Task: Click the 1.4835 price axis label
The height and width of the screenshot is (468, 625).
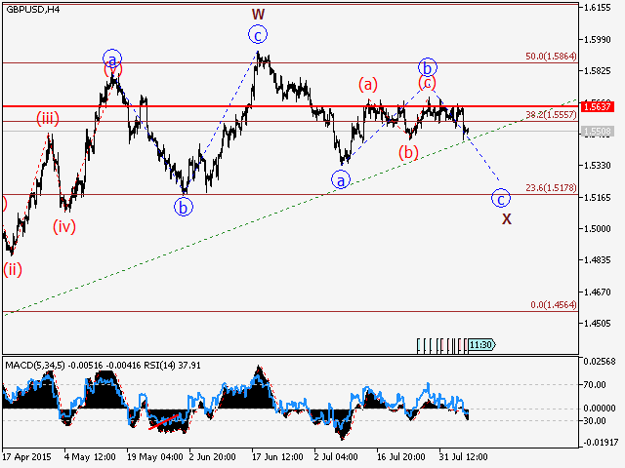Action: (x=597, y=260)
